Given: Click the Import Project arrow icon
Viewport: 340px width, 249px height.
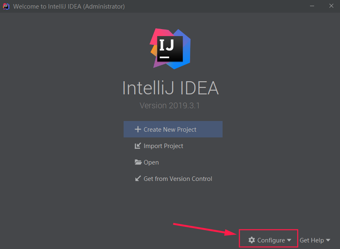Looking at the screenshot, I should [138, 146].
